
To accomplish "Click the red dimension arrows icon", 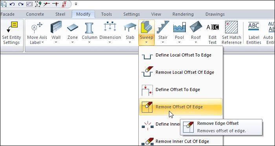I will pos(64,4).
